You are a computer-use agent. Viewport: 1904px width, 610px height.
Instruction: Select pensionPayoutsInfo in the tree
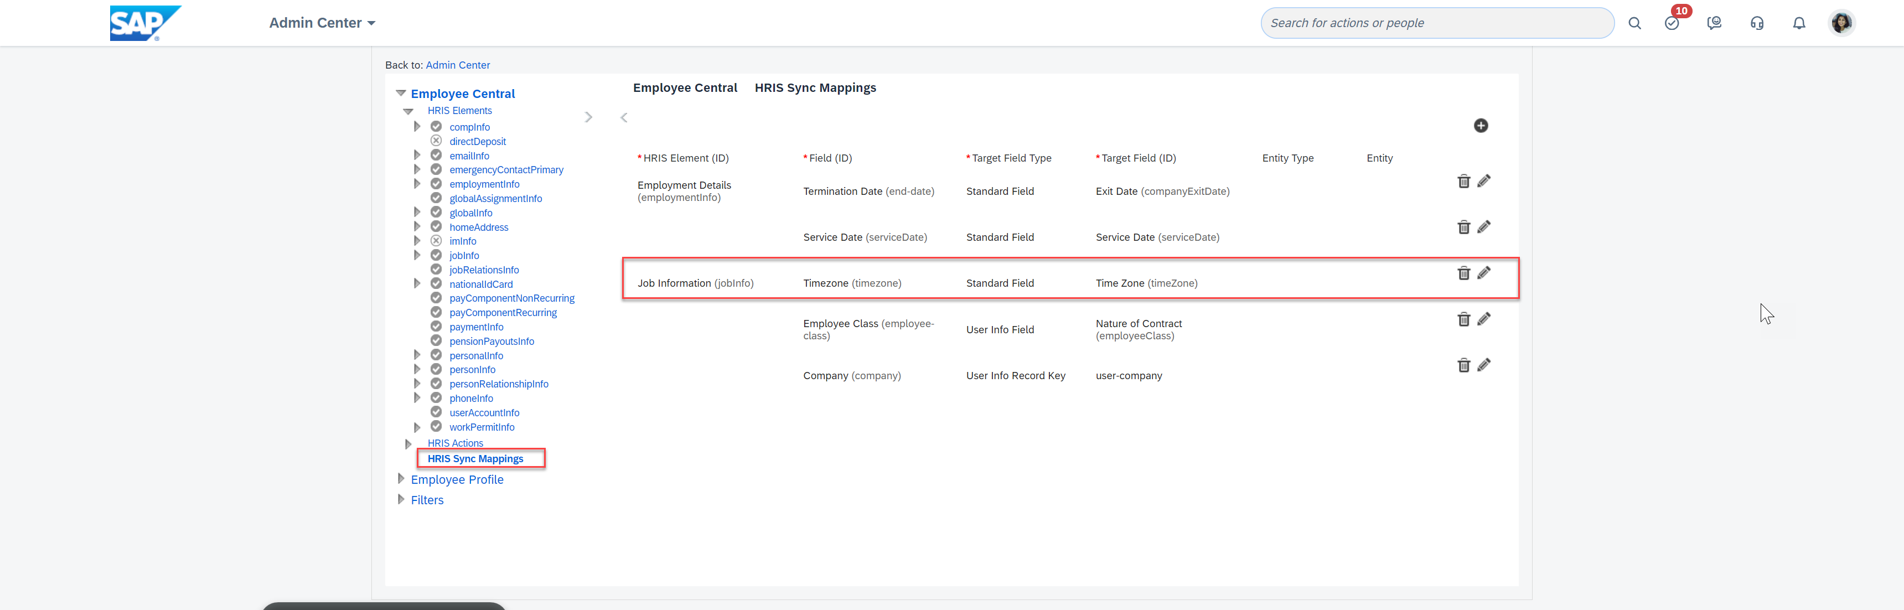pyautogui.click(x=491, y=342)
